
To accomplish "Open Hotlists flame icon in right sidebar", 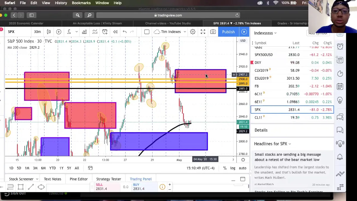I will [x=340, y=73].
